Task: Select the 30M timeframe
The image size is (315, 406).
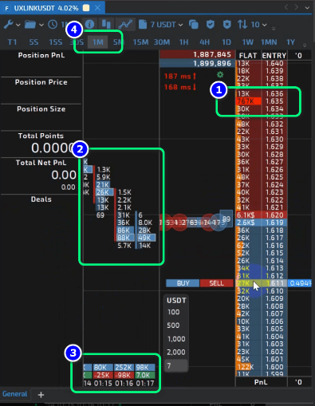Action: click(162, 42)
